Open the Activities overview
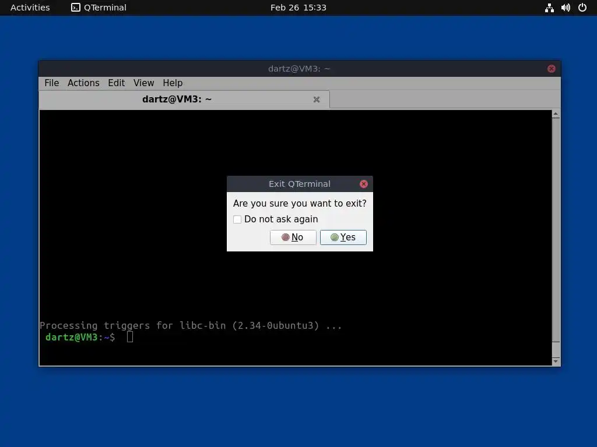This screenshot has height=447, width=597. [30, 8]
